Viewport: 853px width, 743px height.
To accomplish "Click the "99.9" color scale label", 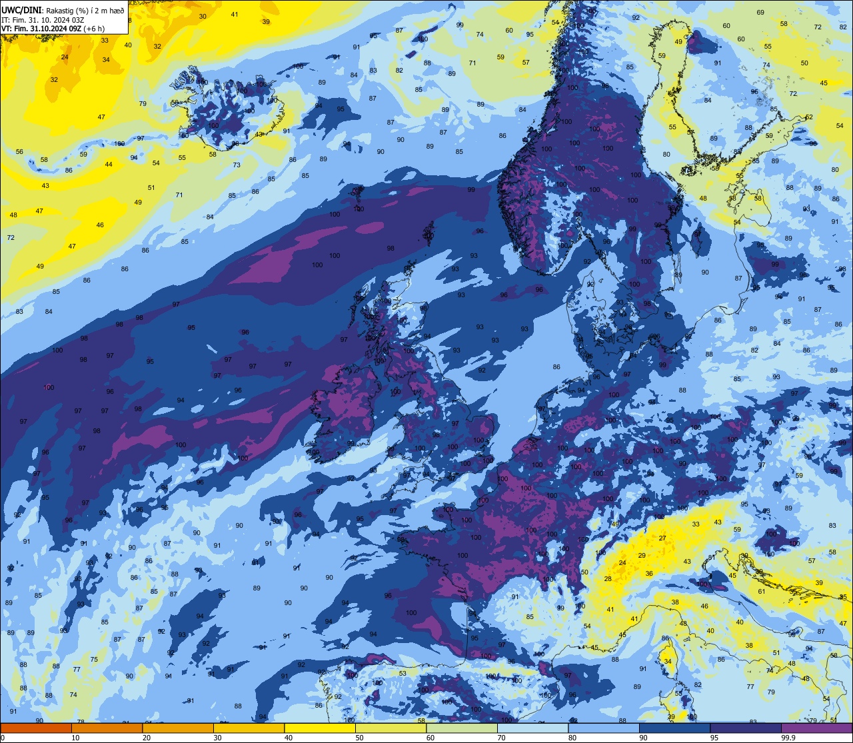I will [789, 738].
